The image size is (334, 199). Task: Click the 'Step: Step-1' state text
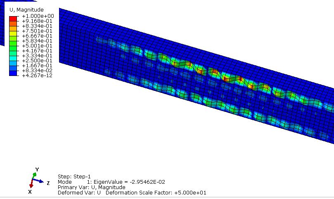click(x=74, y=177)
